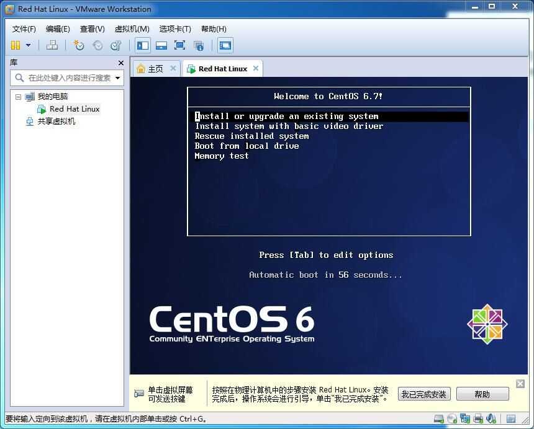534x429 pixels.
Task: Select Install system with basic video driver
Action: 289,126
